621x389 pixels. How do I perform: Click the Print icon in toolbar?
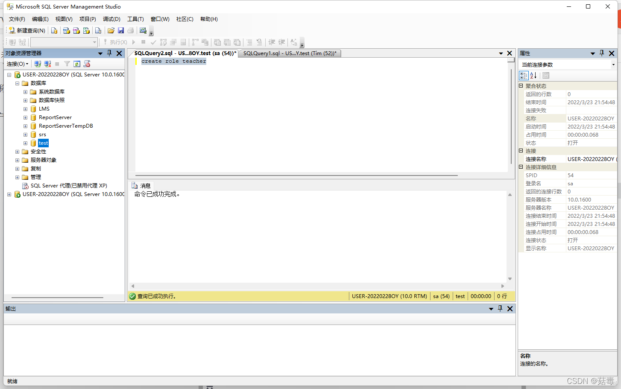(131, 30)
